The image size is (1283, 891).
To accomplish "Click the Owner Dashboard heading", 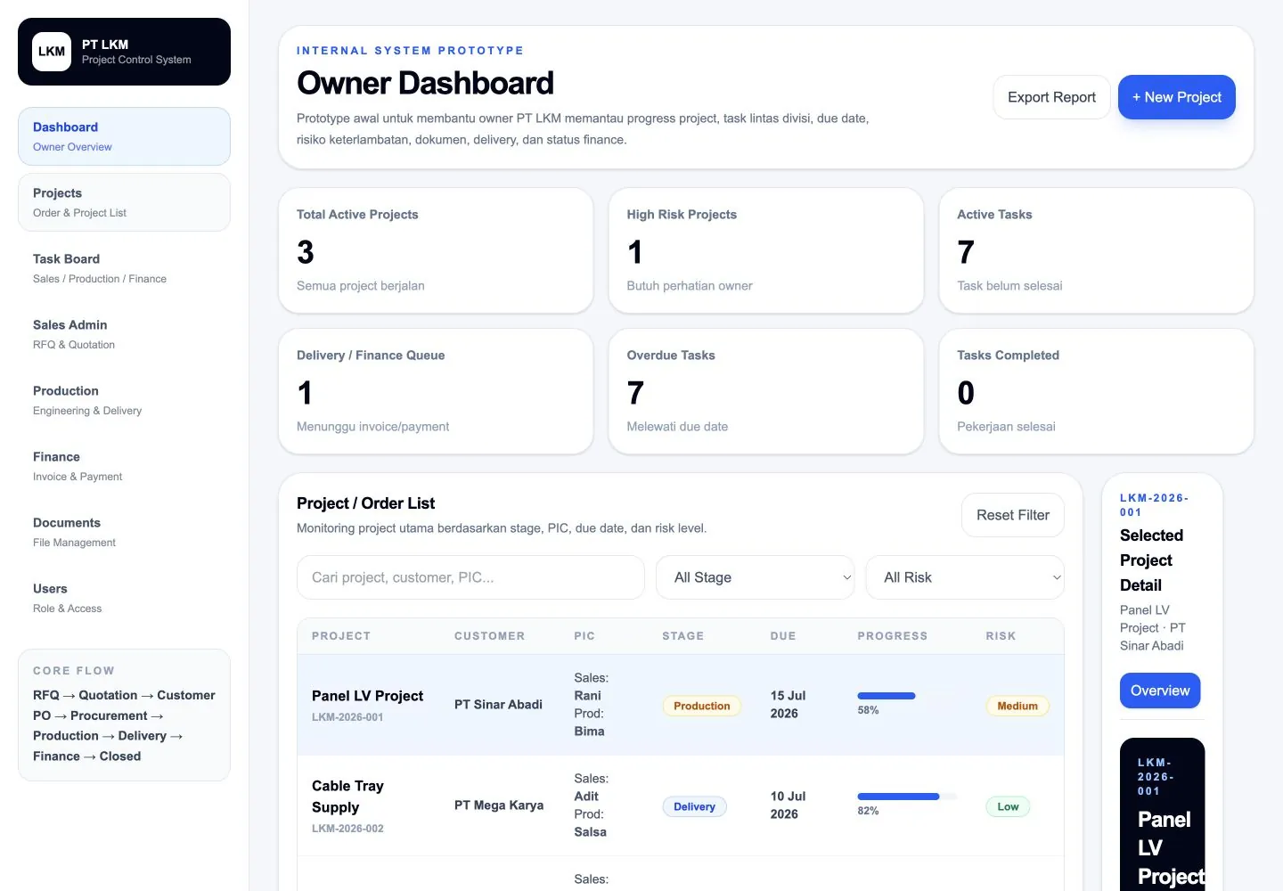I will click(x=425, y=83).
